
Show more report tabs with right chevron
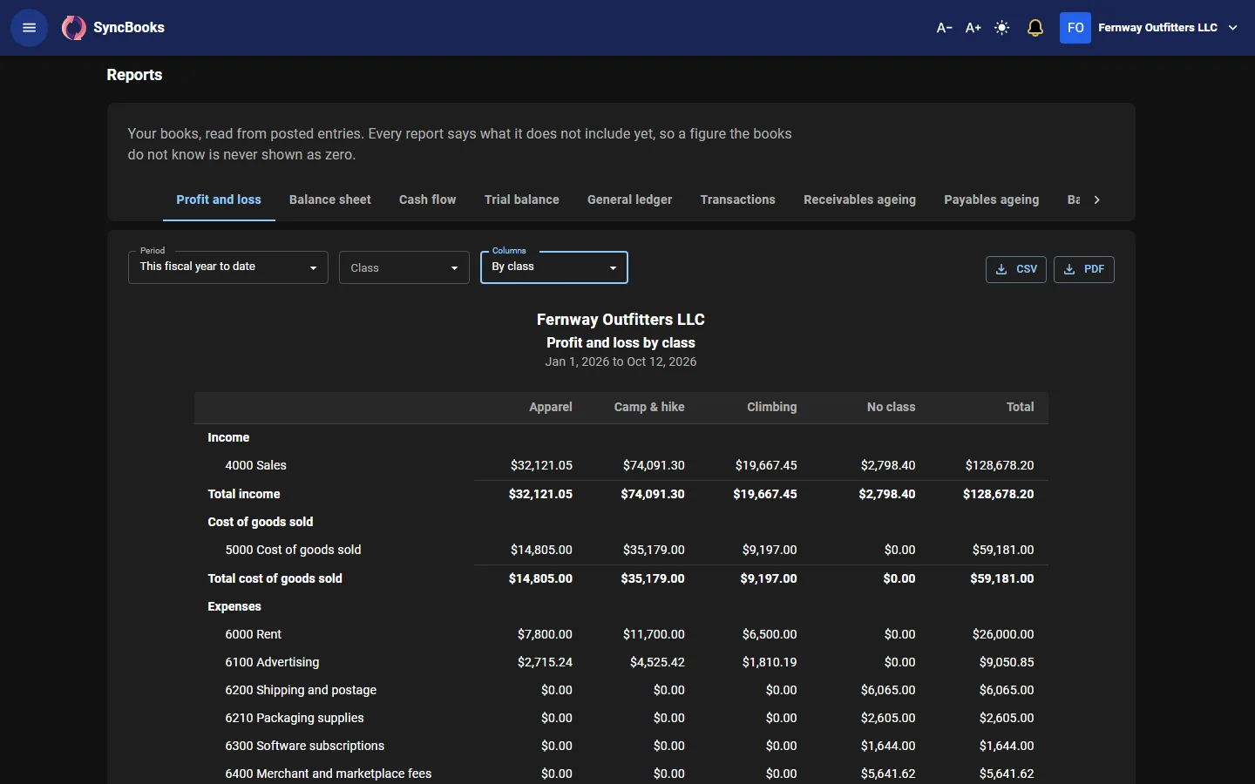1097,199
